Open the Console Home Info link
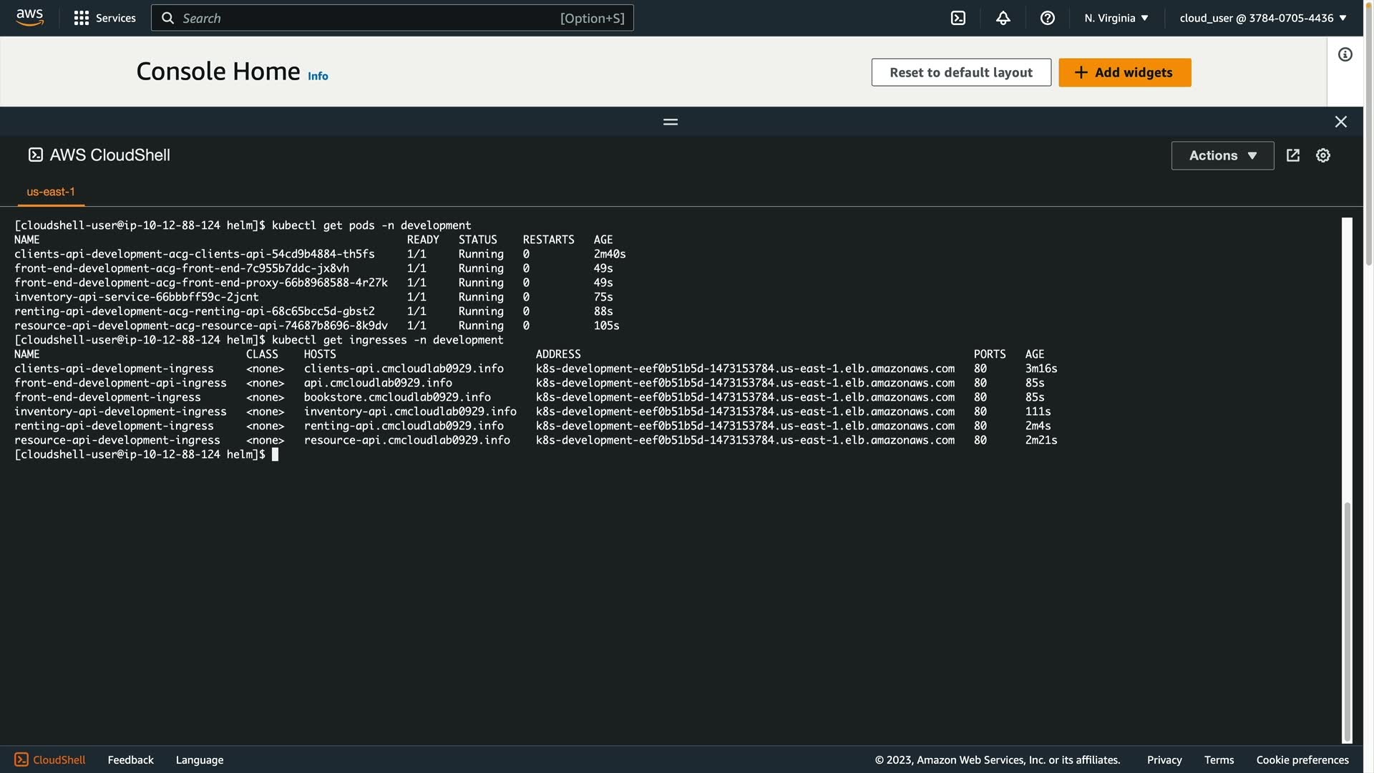The height and width of the screenshot is (773, 1374). [x=318, y=76]
